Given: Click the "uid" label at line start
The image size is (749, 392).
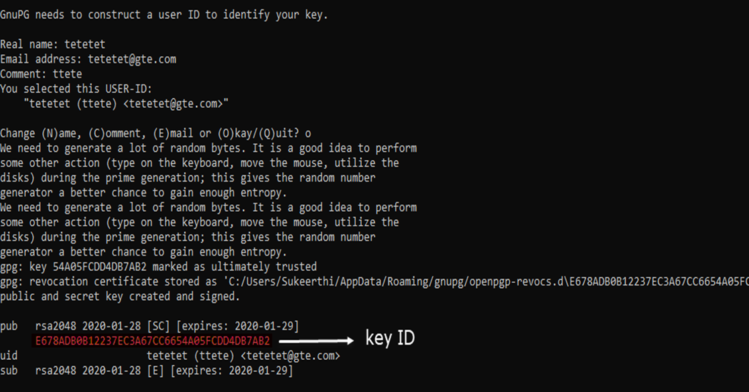Looking at the screenshot, I should click(9, 356).
